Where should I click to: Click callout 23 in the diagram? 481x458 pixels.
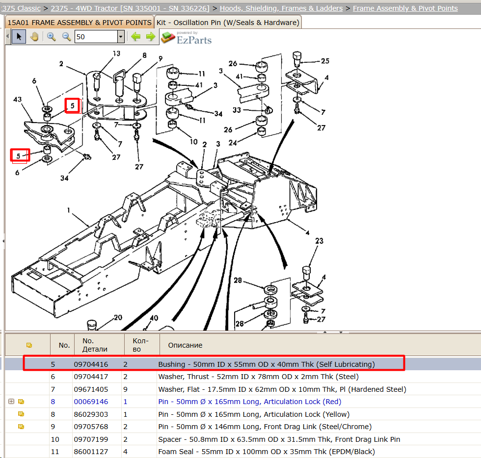(x=320, y=241)
